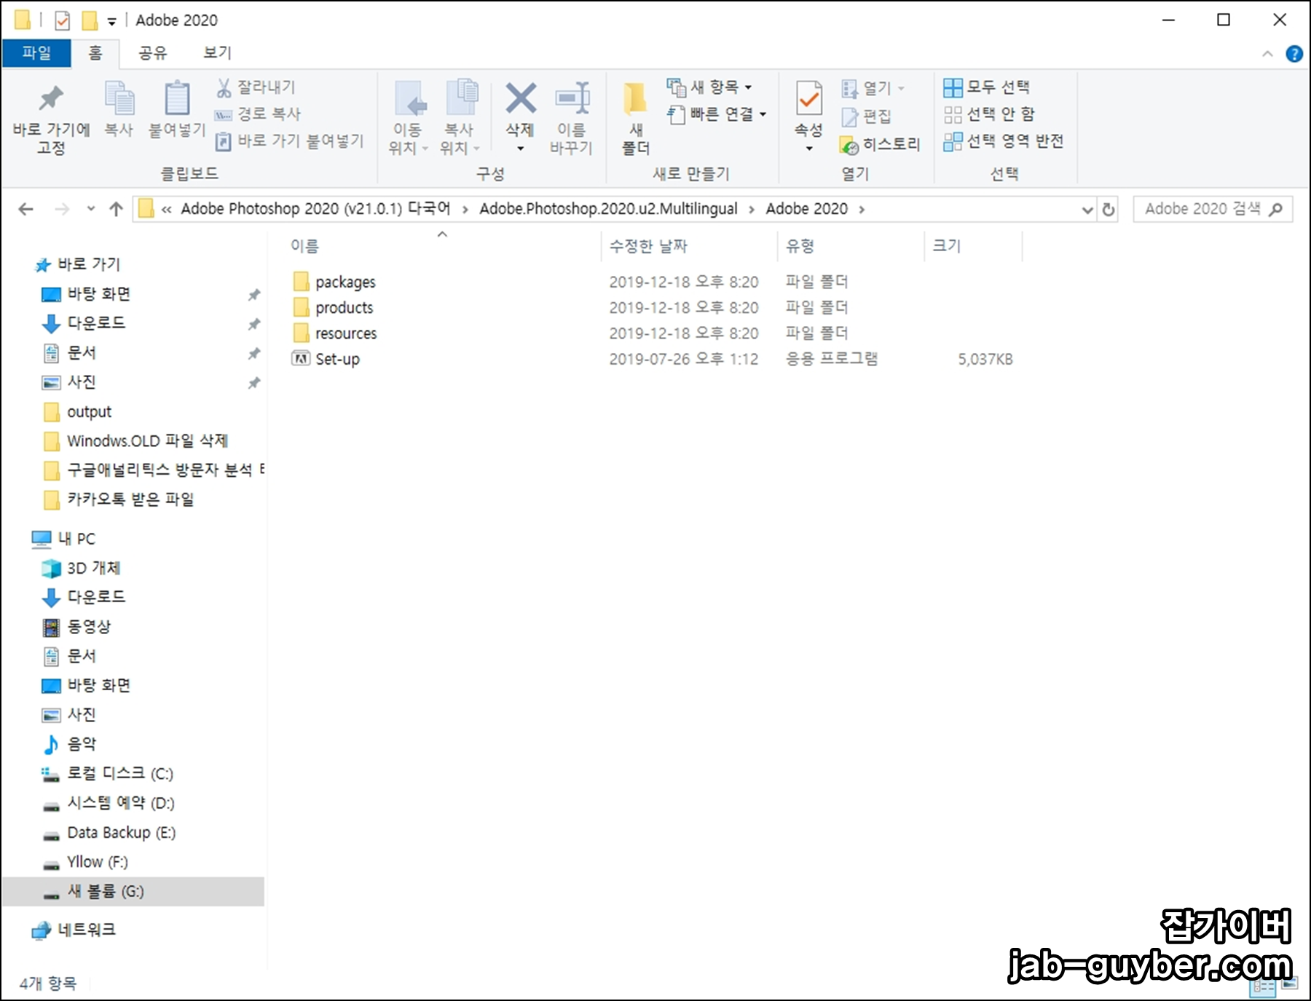1311x1001 pixels.
Task: Open the Copy to (복사 위치) menu
Action: (x=460, y=118)
